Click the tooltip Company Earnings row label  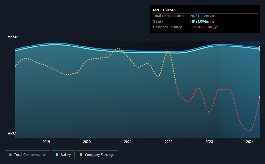click(168, 27)
